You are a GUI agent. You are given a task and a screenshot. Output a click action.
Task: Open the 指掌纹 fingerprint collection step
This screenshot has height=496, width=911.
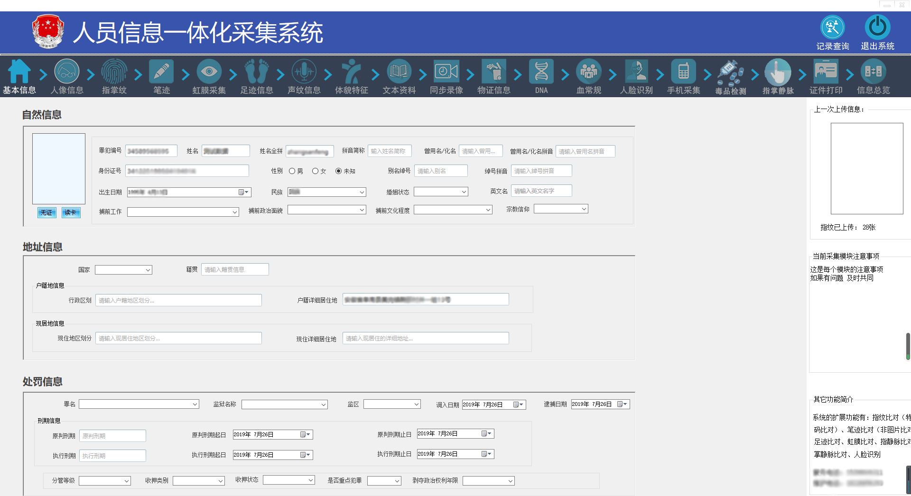click(114, 76)
